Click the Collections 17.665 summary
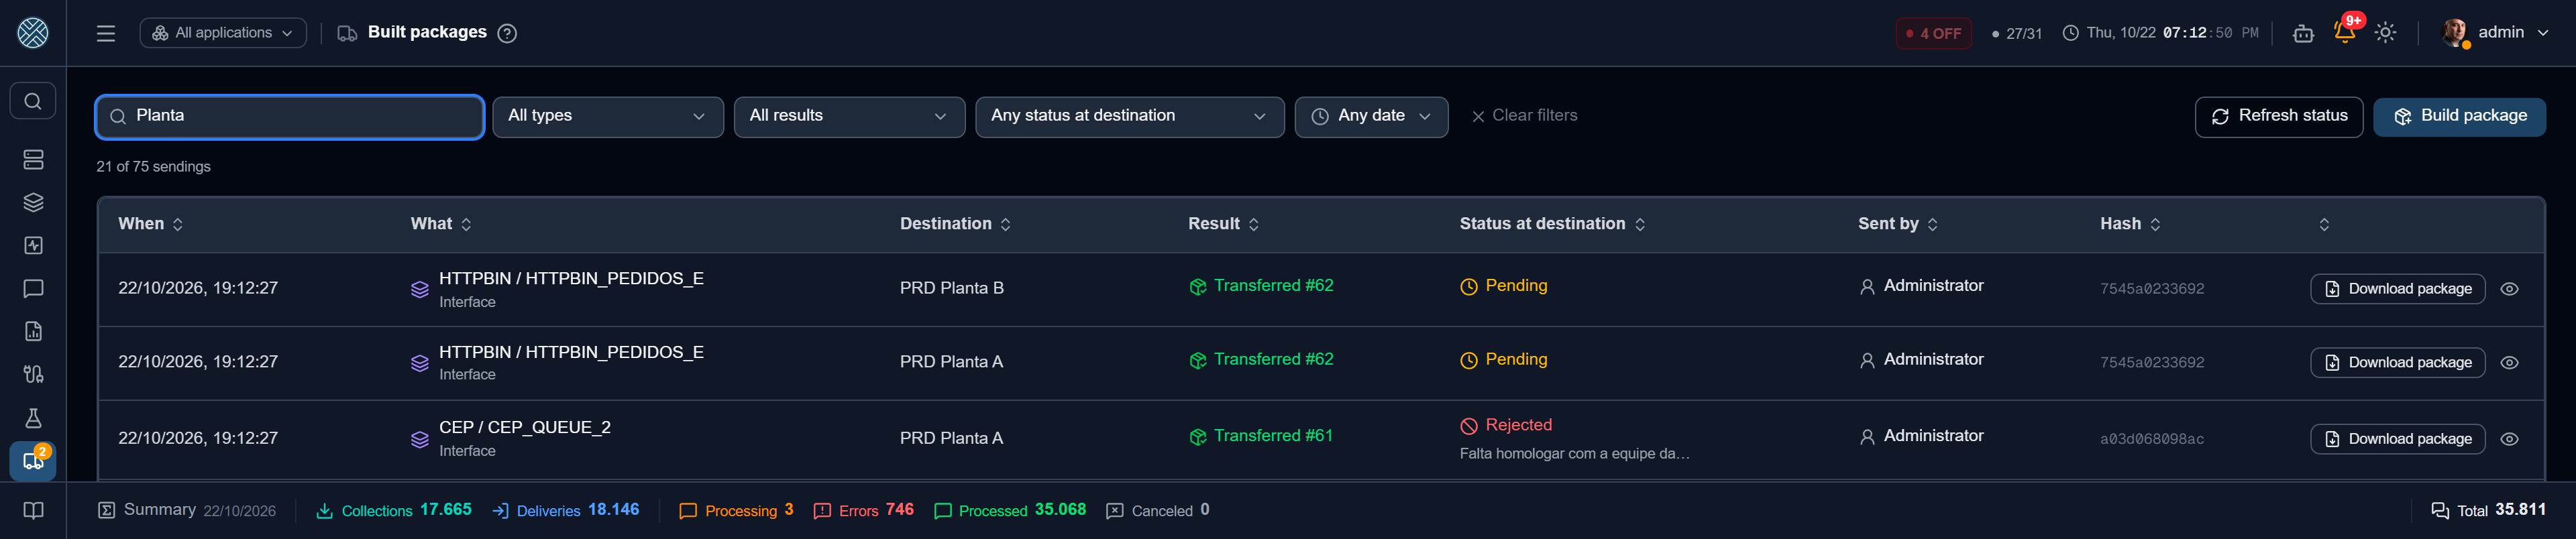Viewport: 2576px width, 539px height. (394, 511)
